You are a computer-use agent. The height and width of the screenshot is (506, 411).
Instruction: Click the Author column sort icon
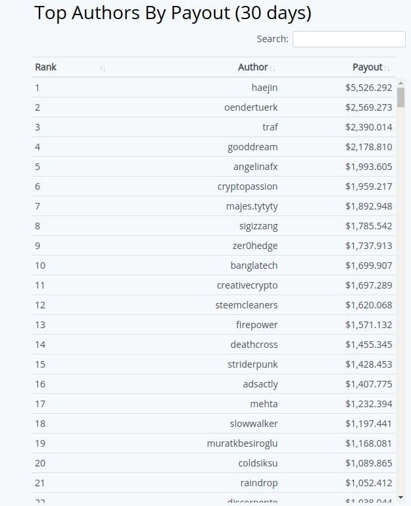pos(272,68)
